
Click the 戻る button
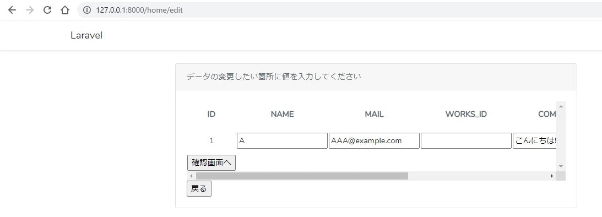[199, 188]
